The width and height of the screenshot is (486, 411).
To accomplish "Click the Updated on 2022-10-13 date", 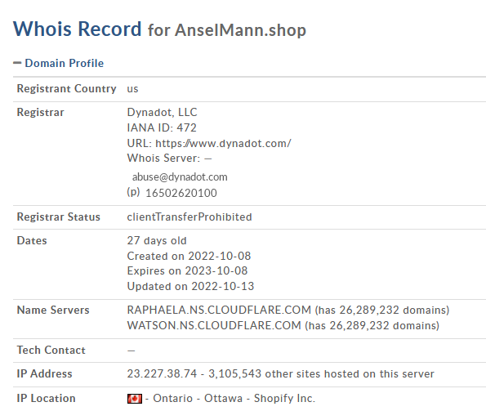I will coord(190,286).
